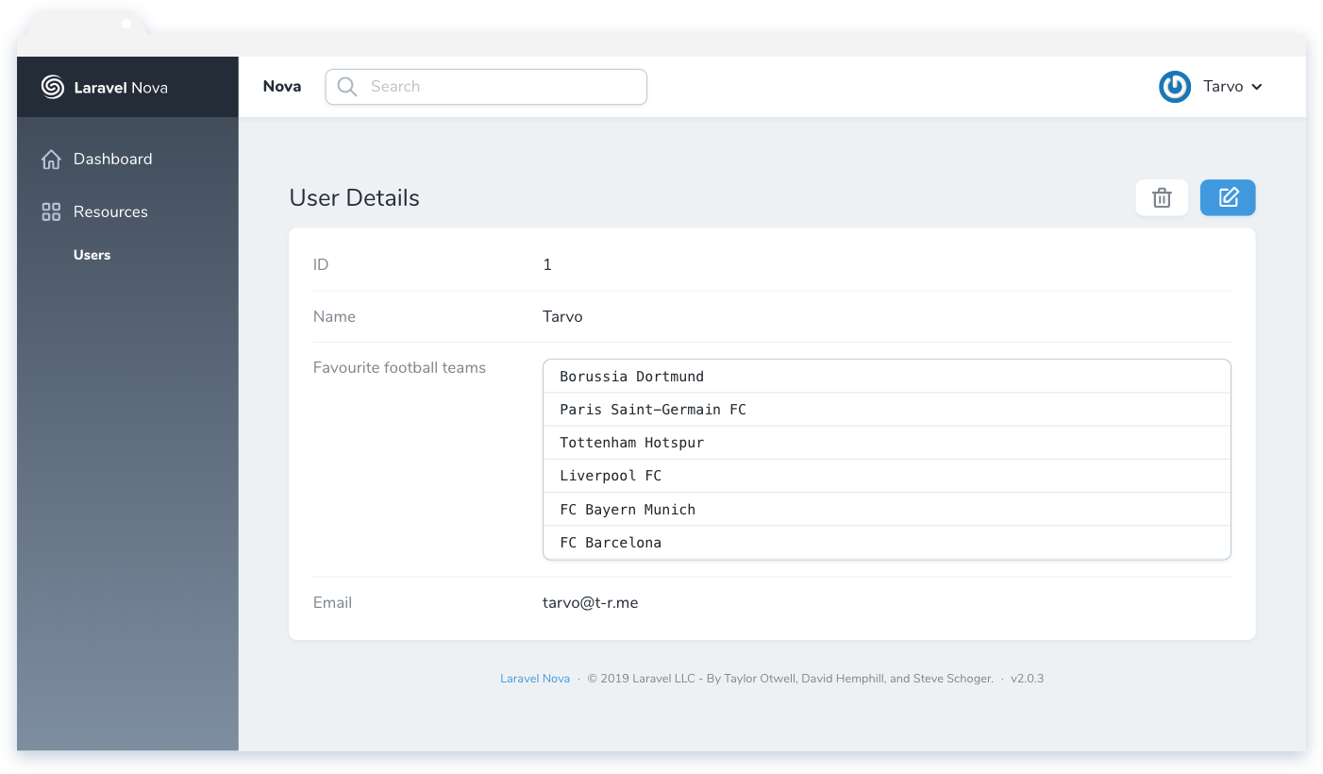Image resolution: width=1323 pixels, height=774 pixels.
Task: Open the Laravel Nova footer link
Action: [x=535, y=678]
